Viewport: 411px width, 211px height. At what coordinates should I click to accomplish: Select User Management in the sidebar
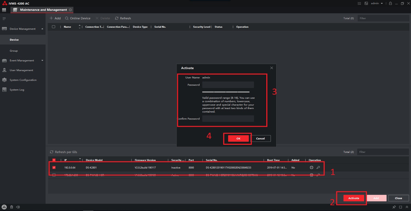[21, 70]
